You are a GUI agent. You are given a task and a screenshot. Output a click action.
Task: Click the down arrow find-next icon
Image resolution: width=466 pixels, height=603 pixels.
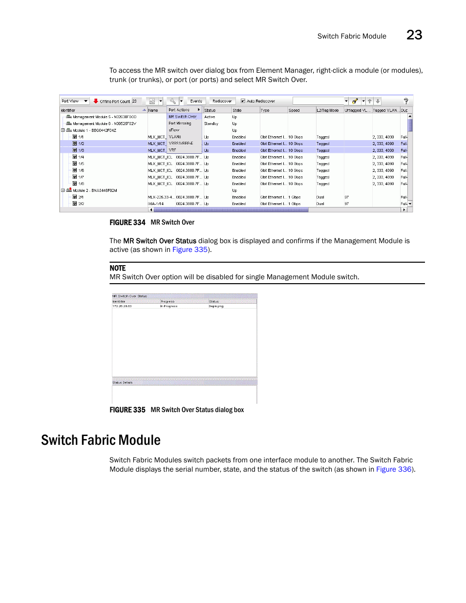click(x=378, y=101)
